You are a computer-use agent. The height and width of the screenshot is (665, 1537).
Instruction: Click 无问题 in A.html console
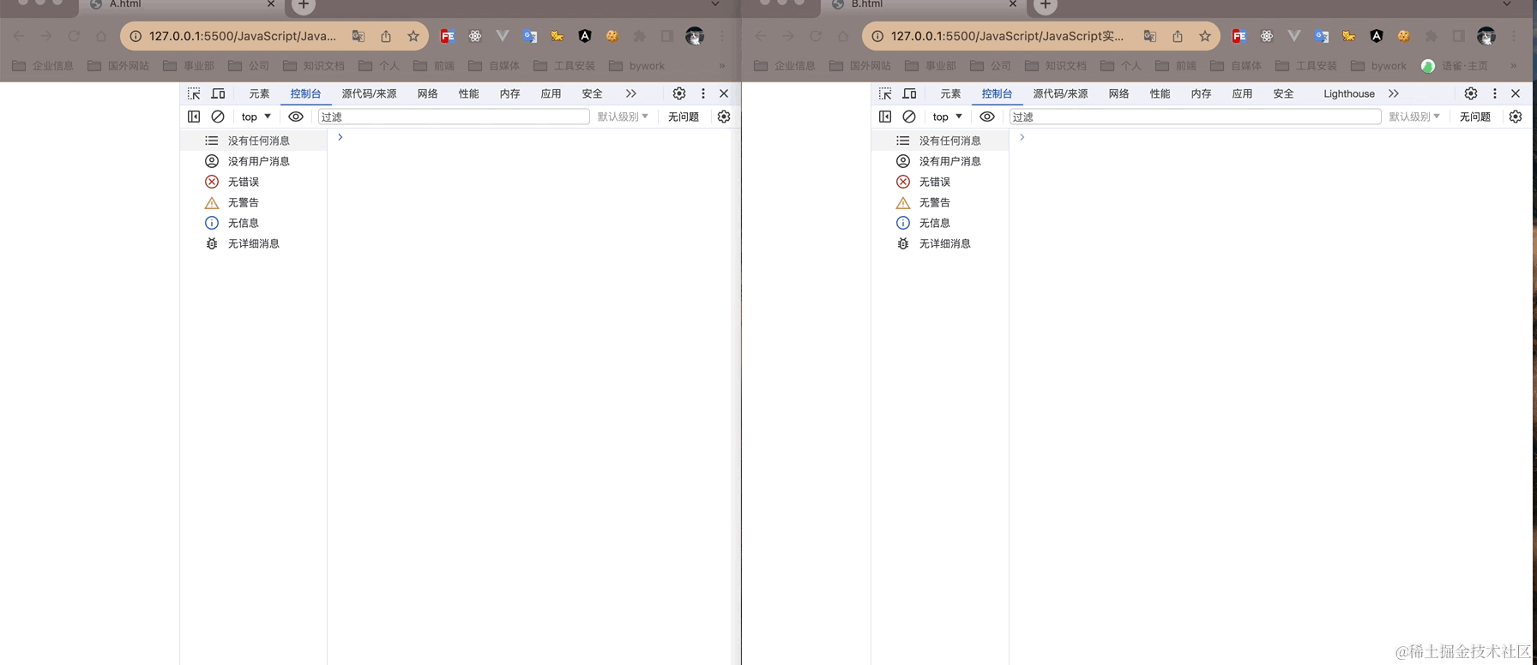click(684, 117)
